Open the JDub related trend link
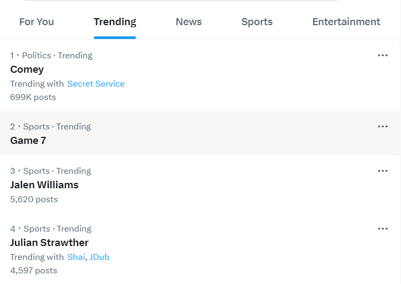Screen dimensions: 401x284 tap(99, 257)
